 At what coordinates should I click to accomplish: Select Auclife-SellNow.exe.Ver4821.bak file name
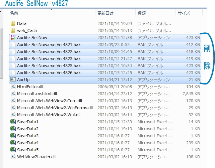click(x=49, y=44)
